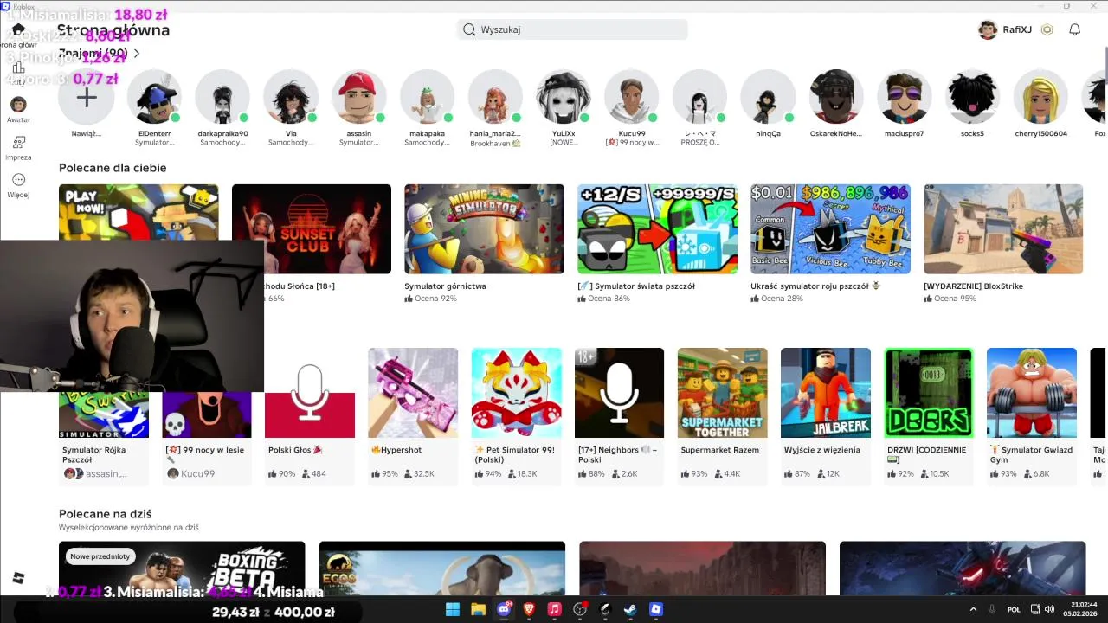Expand the Znajomi (90) friends list chevron
Viewport: 1108px width, 623px height.
137,54
